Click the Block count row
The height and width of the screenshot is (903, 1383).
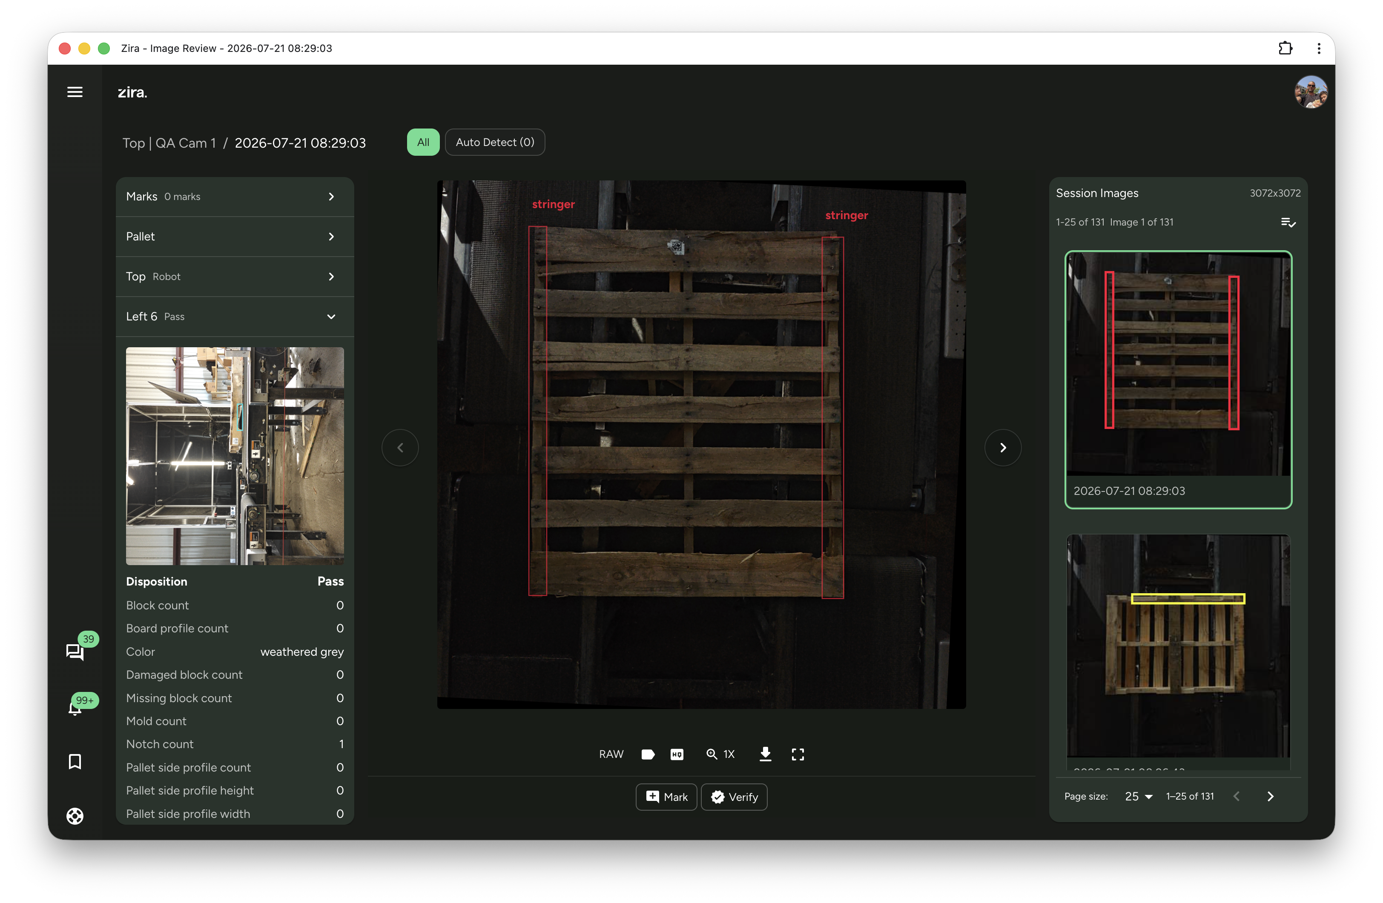[x=235, y=605]
